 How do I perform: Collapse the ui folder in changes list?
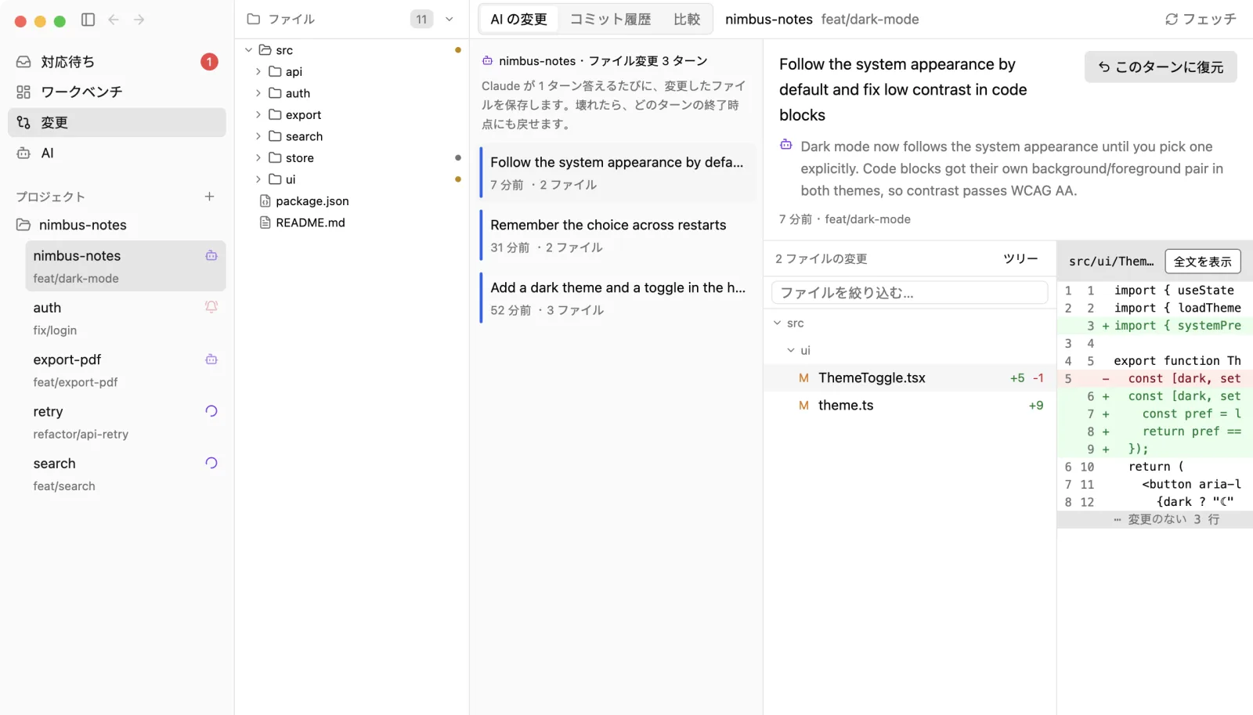(791, 350)
